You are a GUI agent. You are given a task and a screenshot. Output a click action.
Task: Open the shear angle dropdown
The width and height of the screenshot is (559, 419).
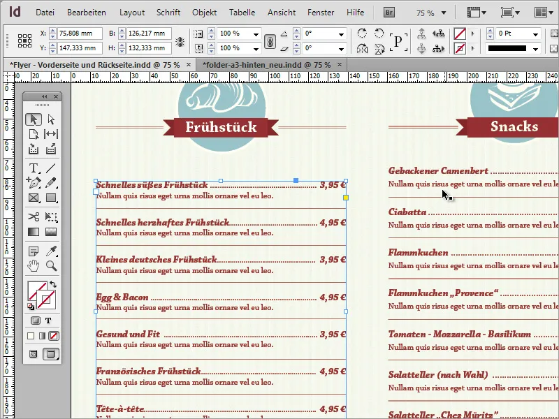pos(341,48)
